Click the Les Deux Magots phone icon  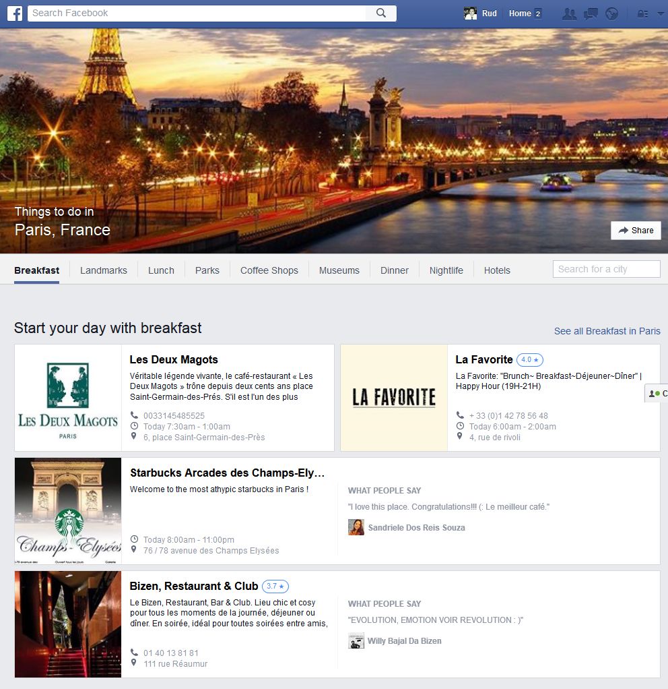[134, 415]
